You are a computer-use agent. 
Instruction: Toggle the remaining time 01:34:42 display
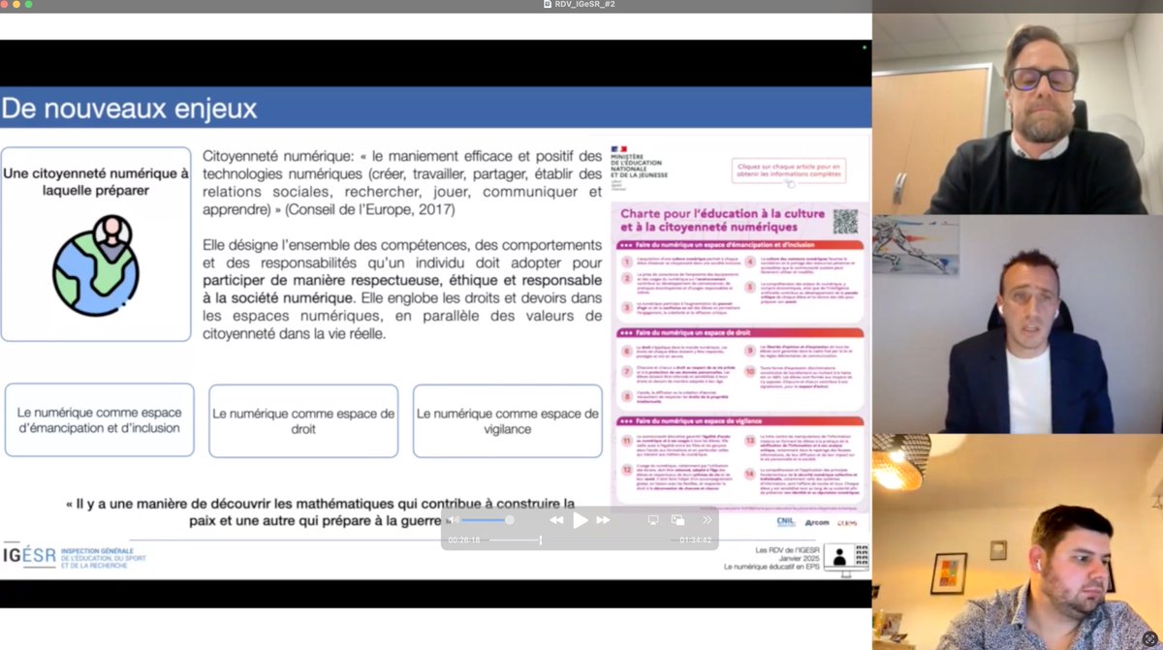point(695,540)
